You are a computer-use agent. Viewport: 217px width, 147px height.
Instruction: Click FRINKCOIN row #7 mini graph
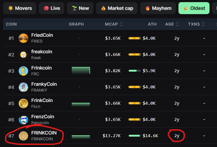(81, 137)
